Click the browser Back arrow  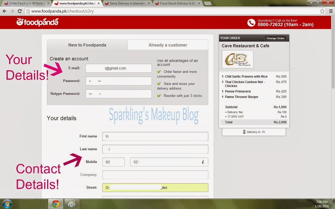(4, 11)
